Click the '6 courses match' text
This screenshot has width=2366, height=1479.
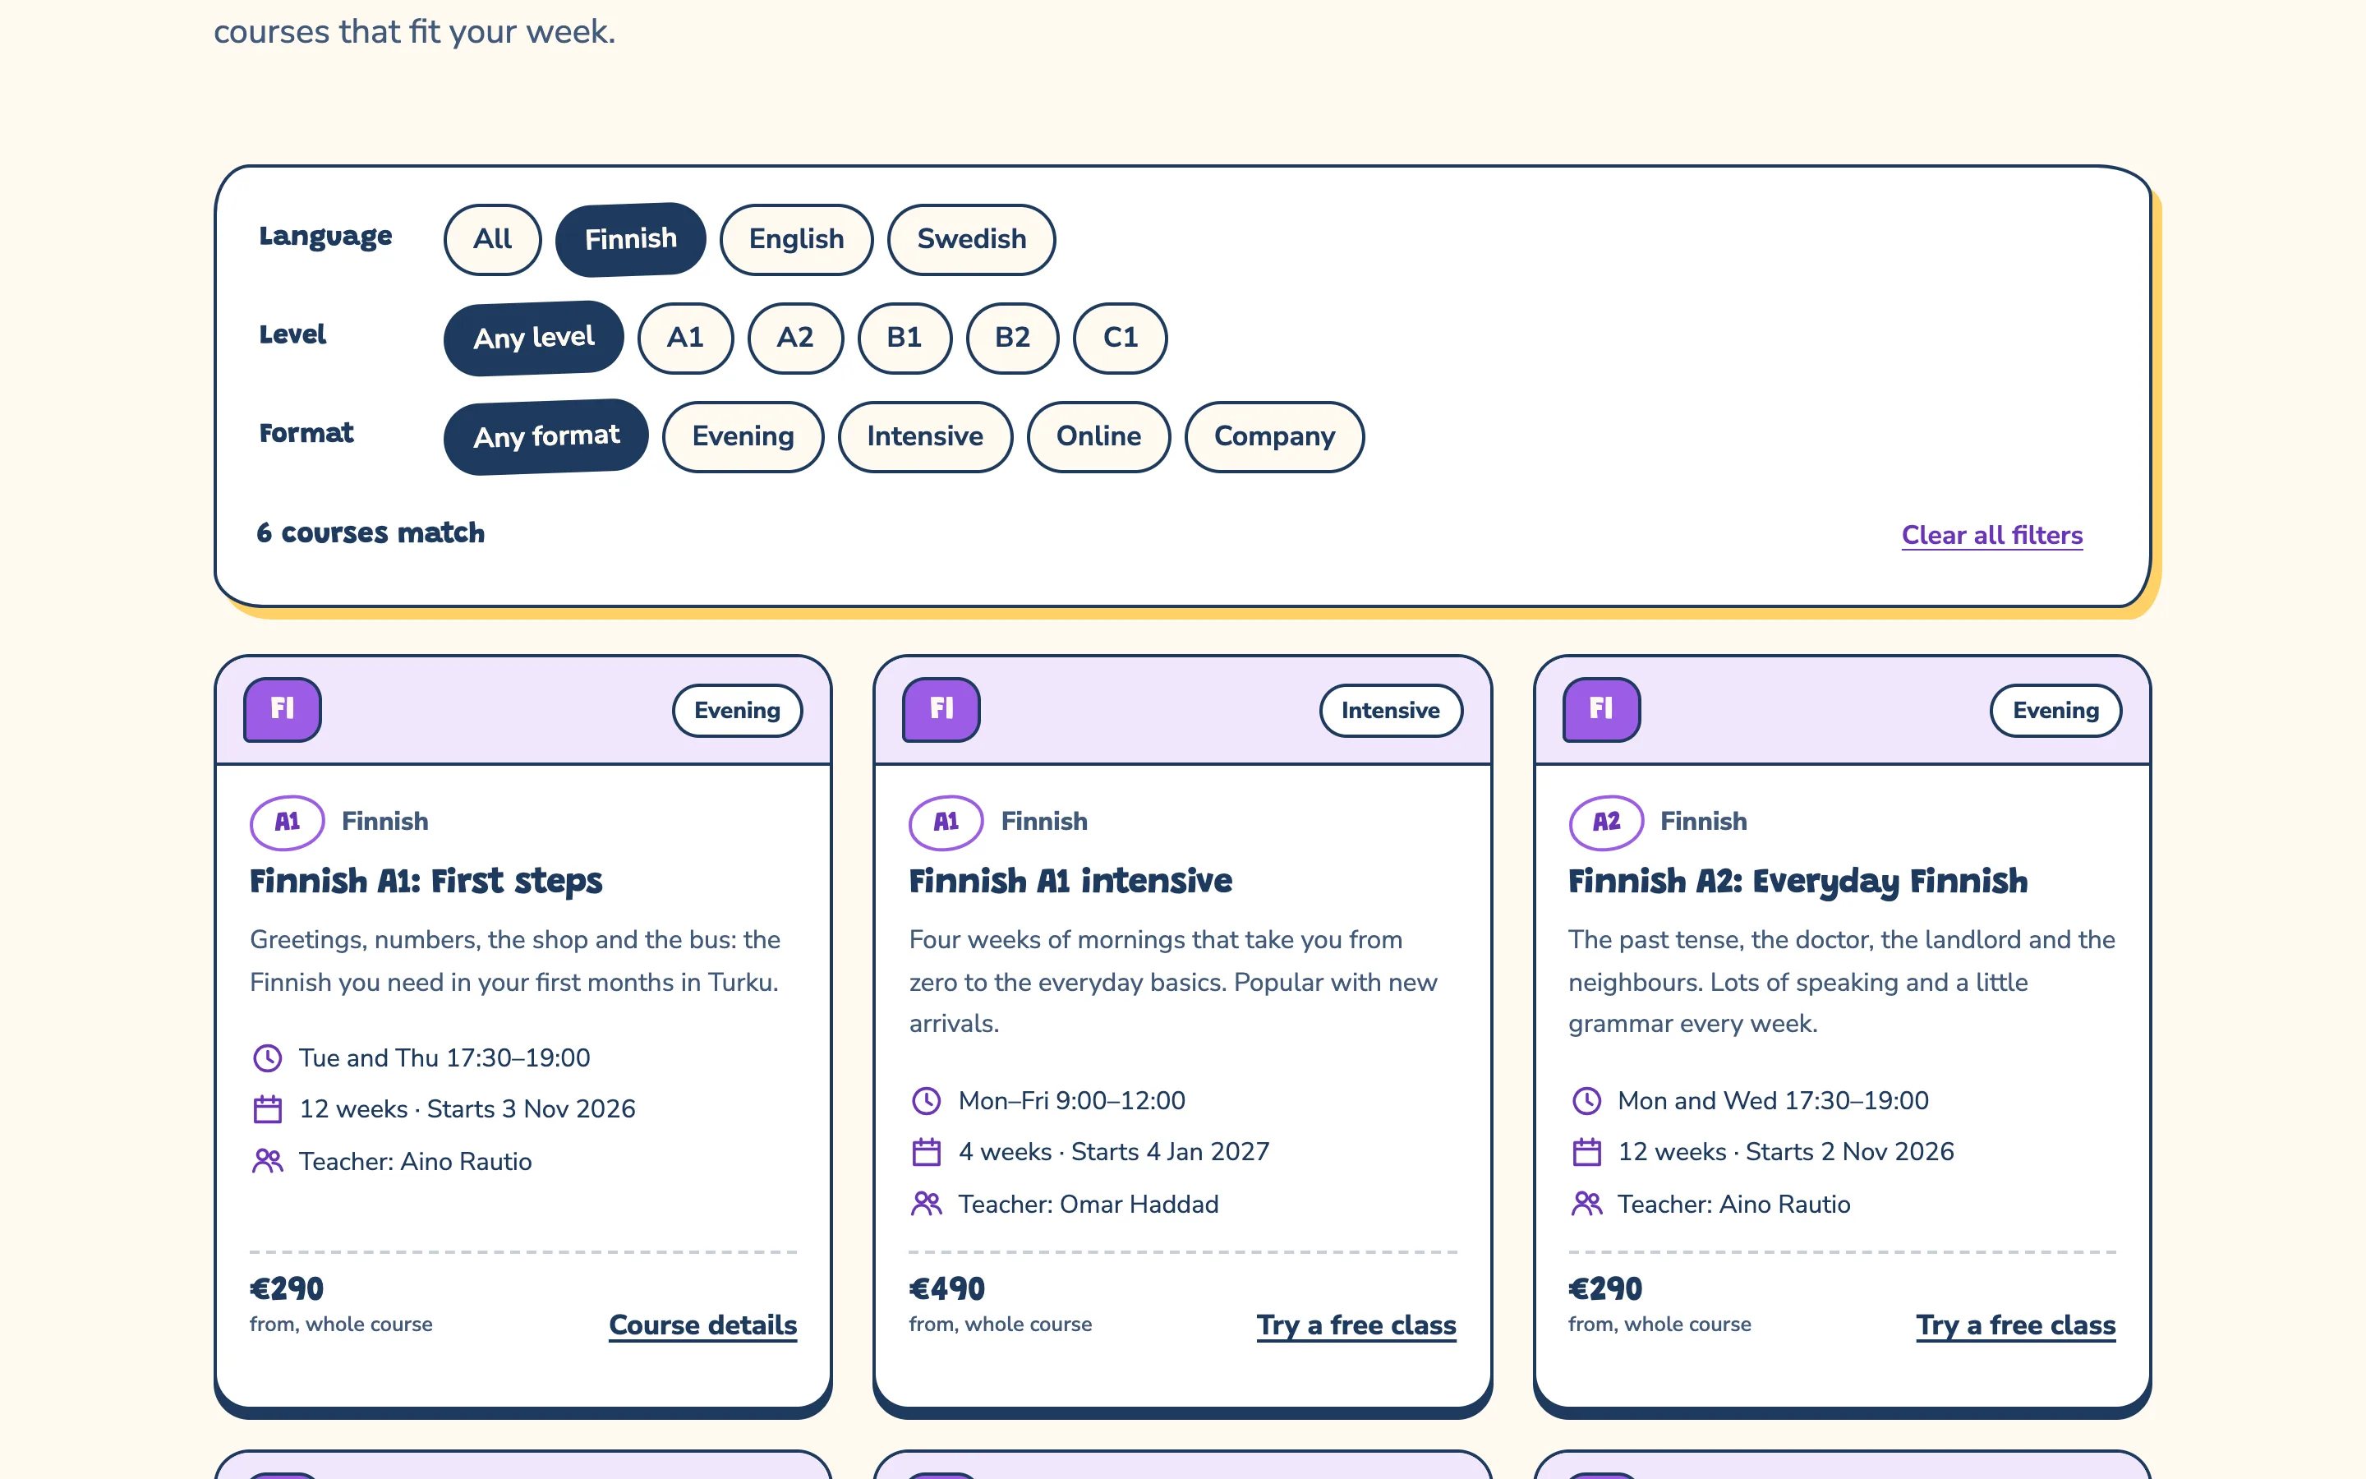point(371,533)
